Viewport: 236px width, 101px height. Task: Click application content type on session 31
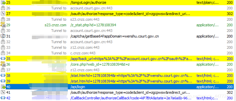(208, 36)
